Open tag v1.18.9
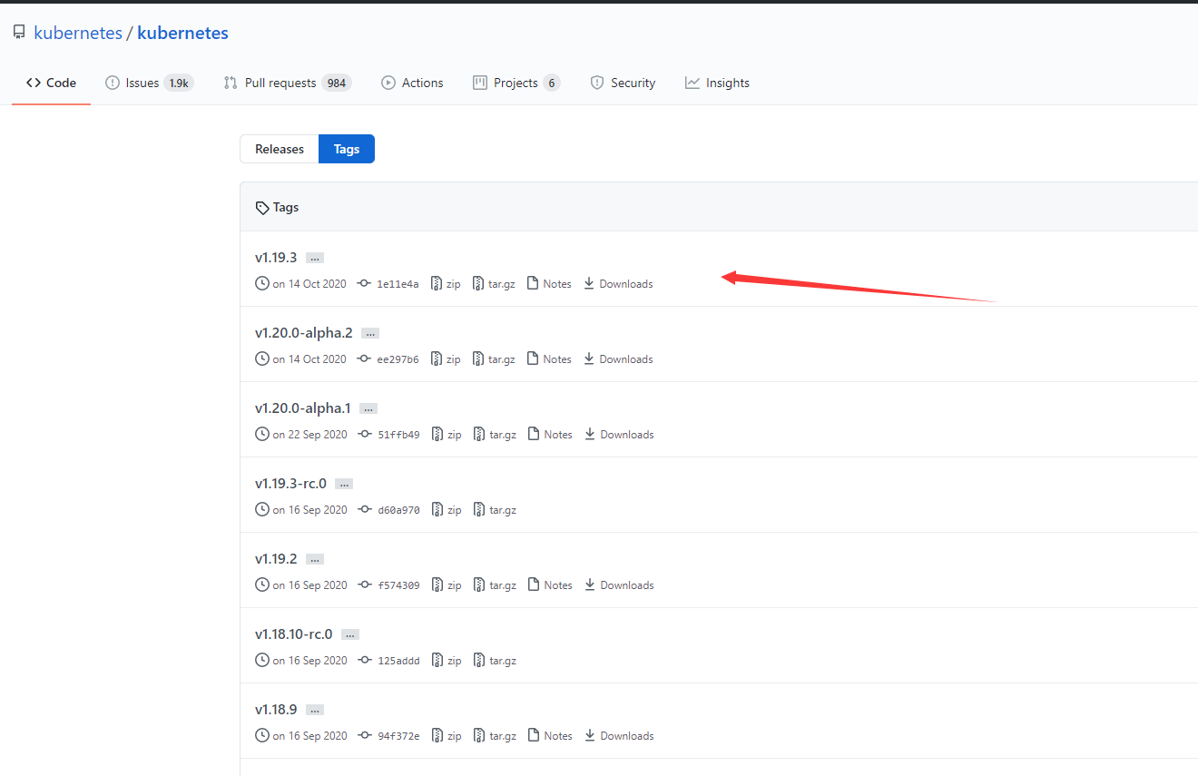 pyautogui.click(x=276, y=710)
